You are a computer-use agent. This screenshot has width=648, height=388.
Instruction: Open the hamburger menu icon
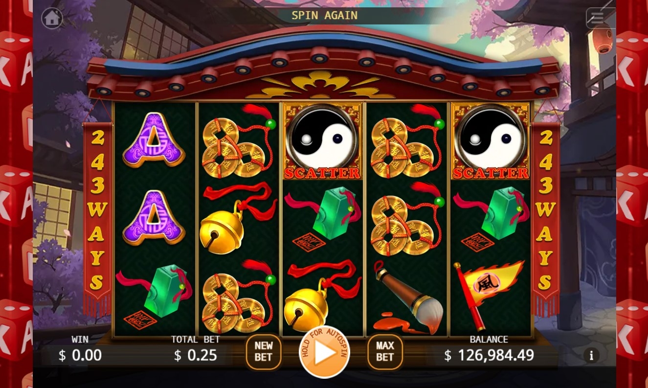click(597, 19)
